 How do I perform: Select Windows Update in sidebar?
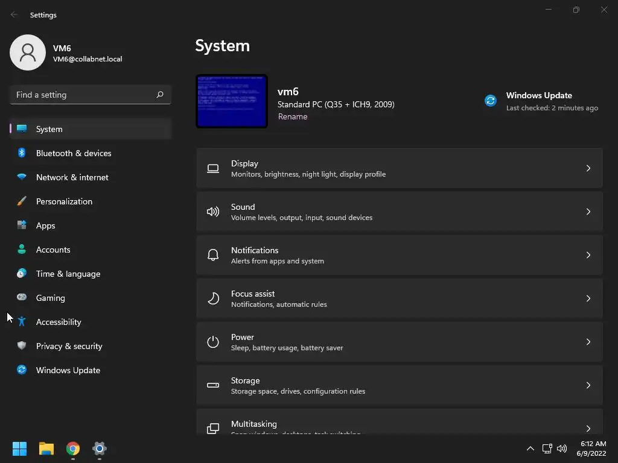pyautogui.click(x=91, y=370)
